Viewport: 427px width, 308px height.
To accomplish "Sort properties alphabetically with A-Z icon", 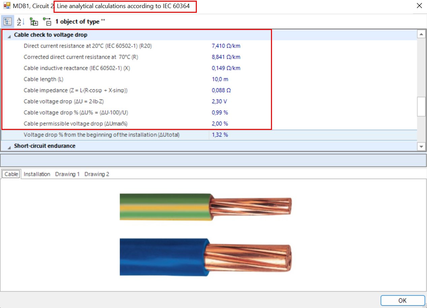I will [21, 22].
